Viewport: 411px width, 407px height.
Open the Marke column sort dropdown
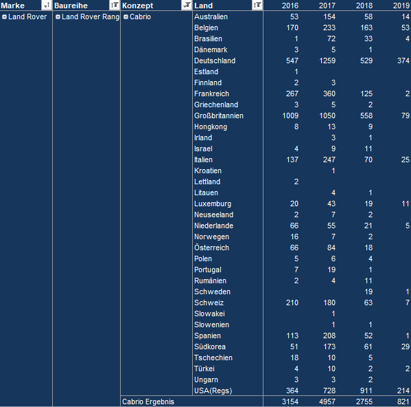[x=47, y=5]
